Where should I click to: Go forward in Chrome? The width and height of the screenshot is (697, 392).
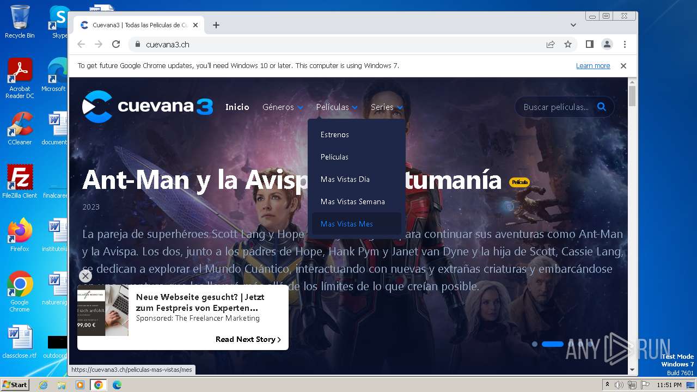pyautogui.click(x=99, y=44)
